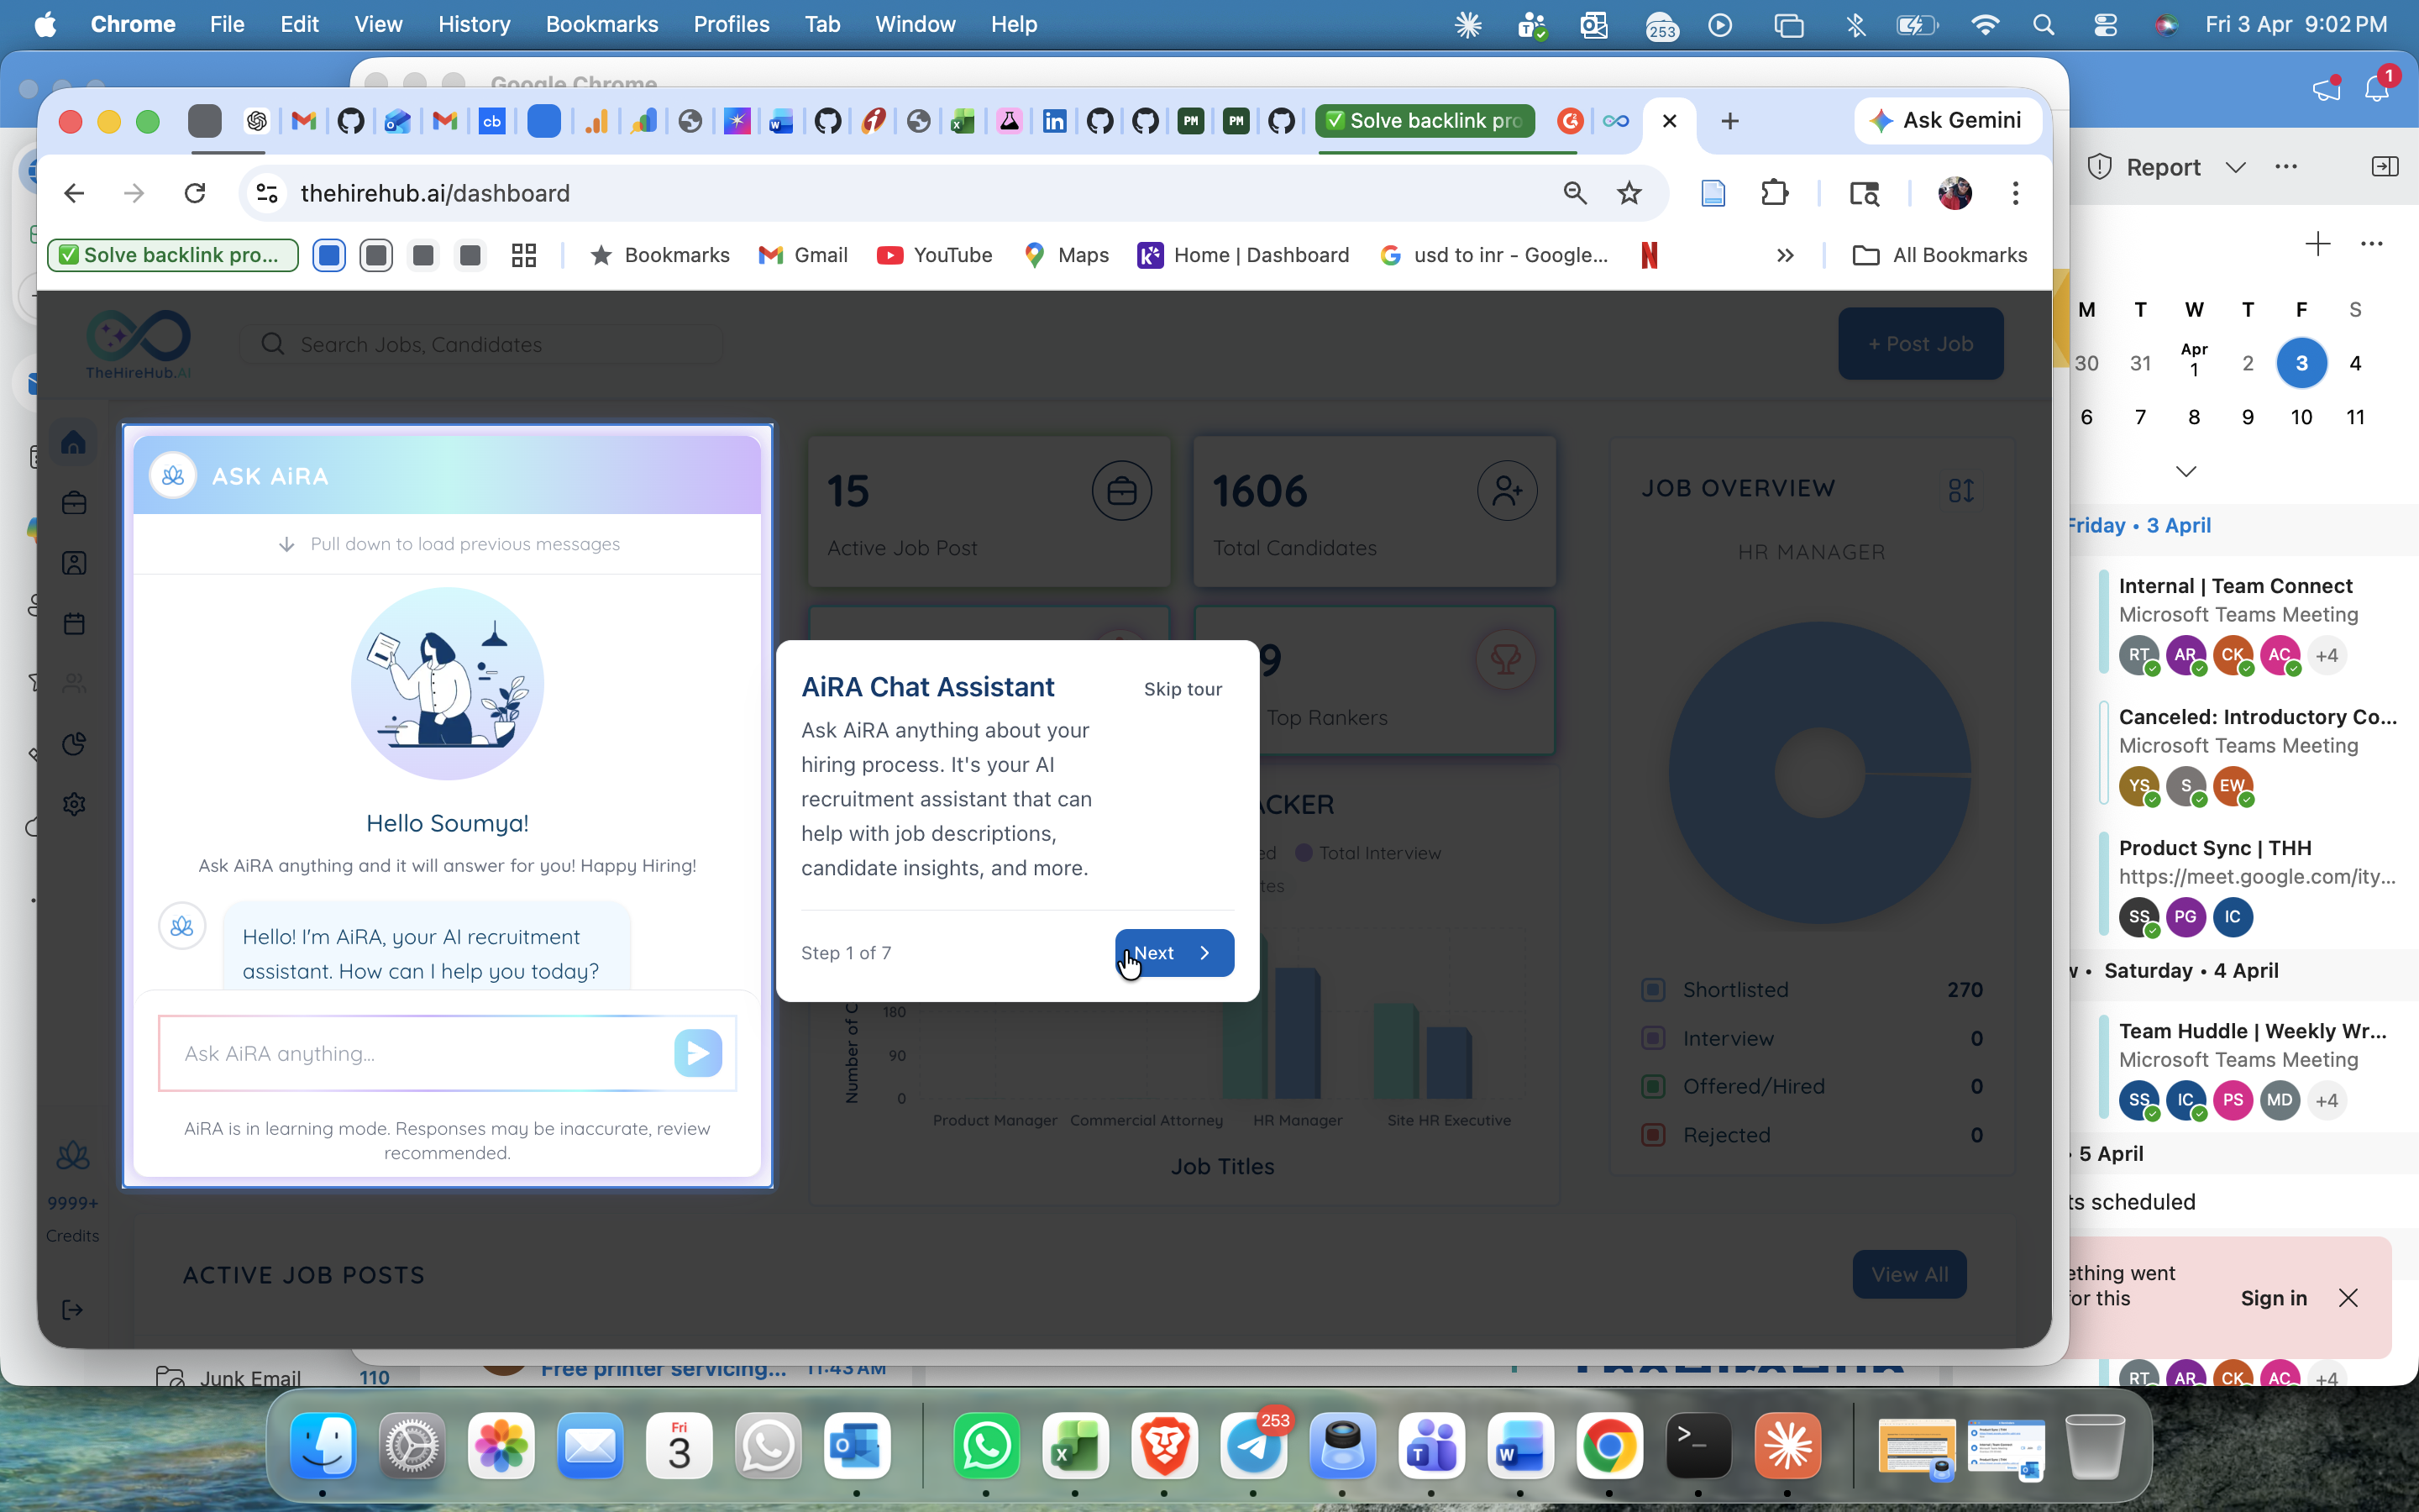The height and width of the screenshot is (1512, 2419).
Task: Expand the hidden bookmarks chevron
Action: point(1785,255)
